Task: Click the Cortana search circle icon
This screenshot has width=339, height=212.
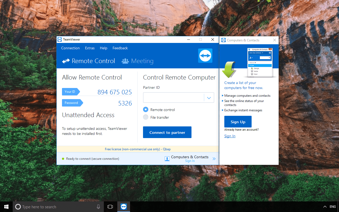Action: [x=18, y=207]
